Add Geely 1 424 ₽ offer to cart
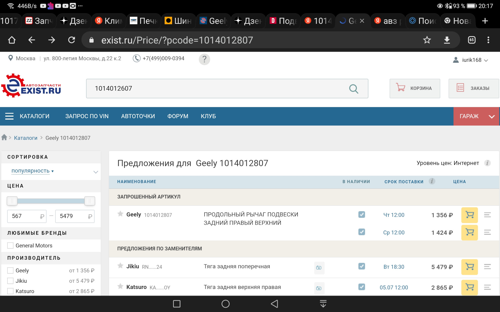Image resolution: width=500 pixels, height=312 pixels. [x=470, y=232]
